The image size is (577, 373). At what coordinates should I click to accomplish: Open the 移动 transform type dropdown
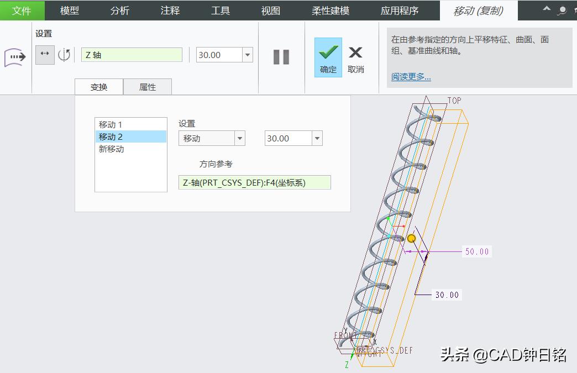[240, 138]
